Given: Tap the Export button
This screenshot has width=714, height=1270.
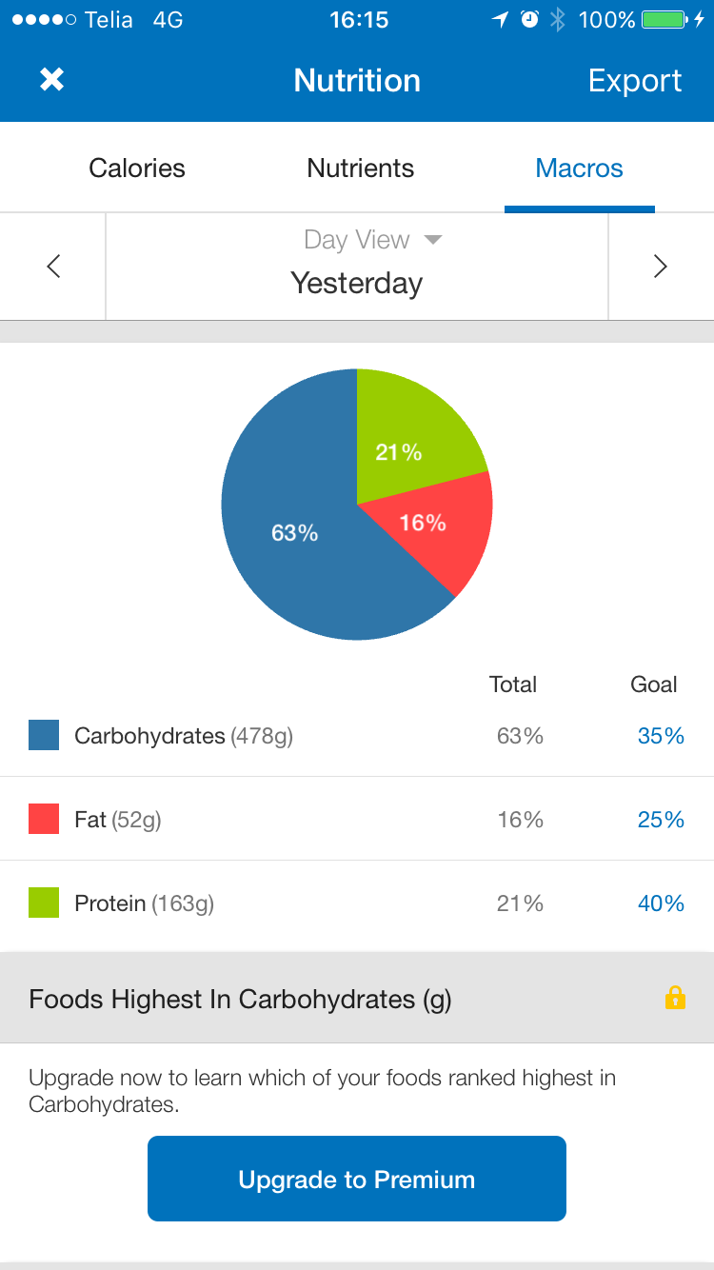Looking at the screenshot, I should point(634,81).
